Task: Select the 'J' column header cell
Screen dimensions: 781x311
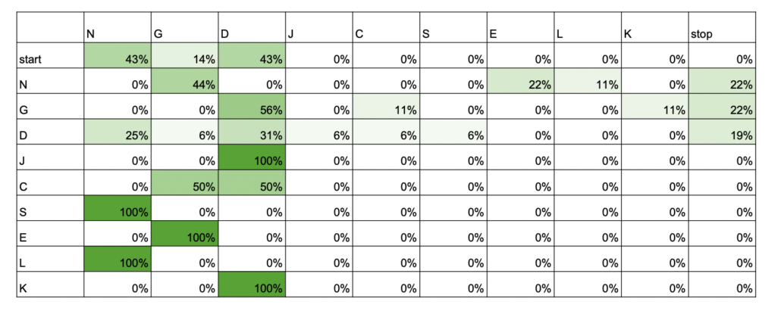Action: pyautogui.click(x=318, y=33)
